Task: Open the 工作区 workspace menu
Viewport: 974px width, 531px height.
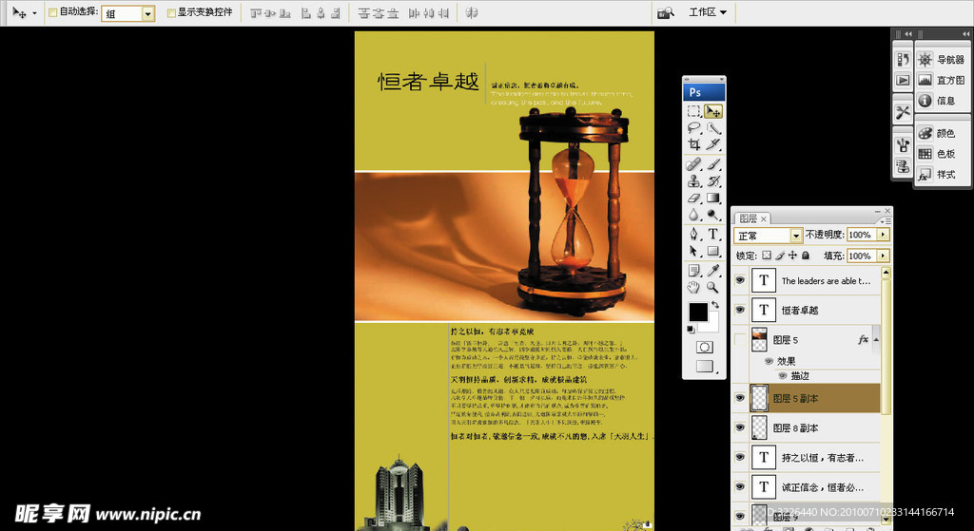Action: [x=707, y=12]
